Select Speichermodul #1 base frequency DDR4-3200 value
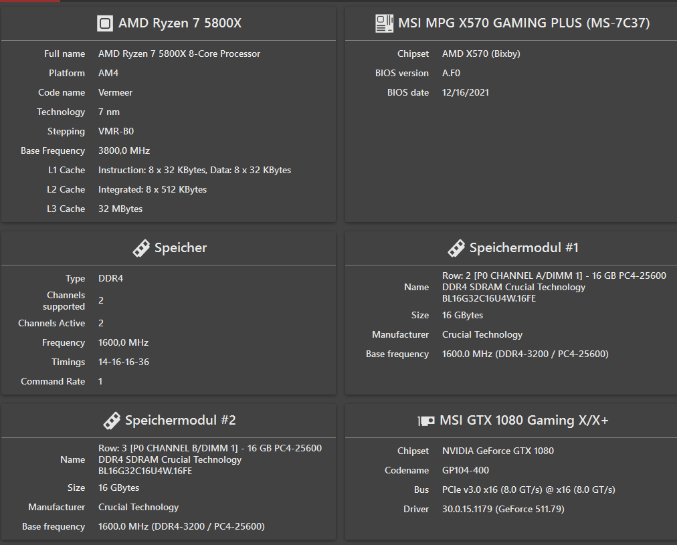The image size is (677, 545). click(x=525, y=354)
